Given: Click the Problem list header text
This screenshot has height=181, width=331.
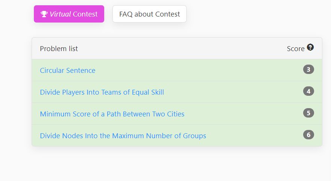Looking at the screenshot, I should (59, 49).
